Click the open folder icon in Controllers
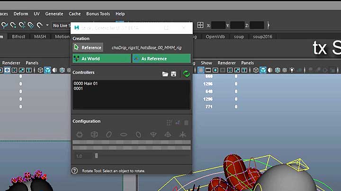Image resolution: width=341 pixels, height=191 pixels. (165, 74)
